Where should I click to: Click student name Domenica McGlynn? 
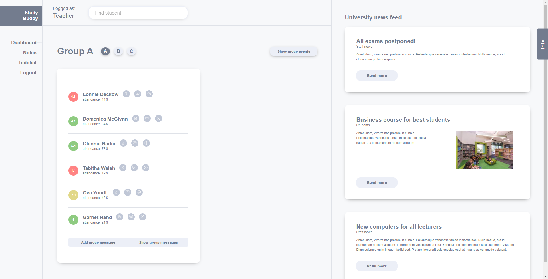[x=105, y=119]
